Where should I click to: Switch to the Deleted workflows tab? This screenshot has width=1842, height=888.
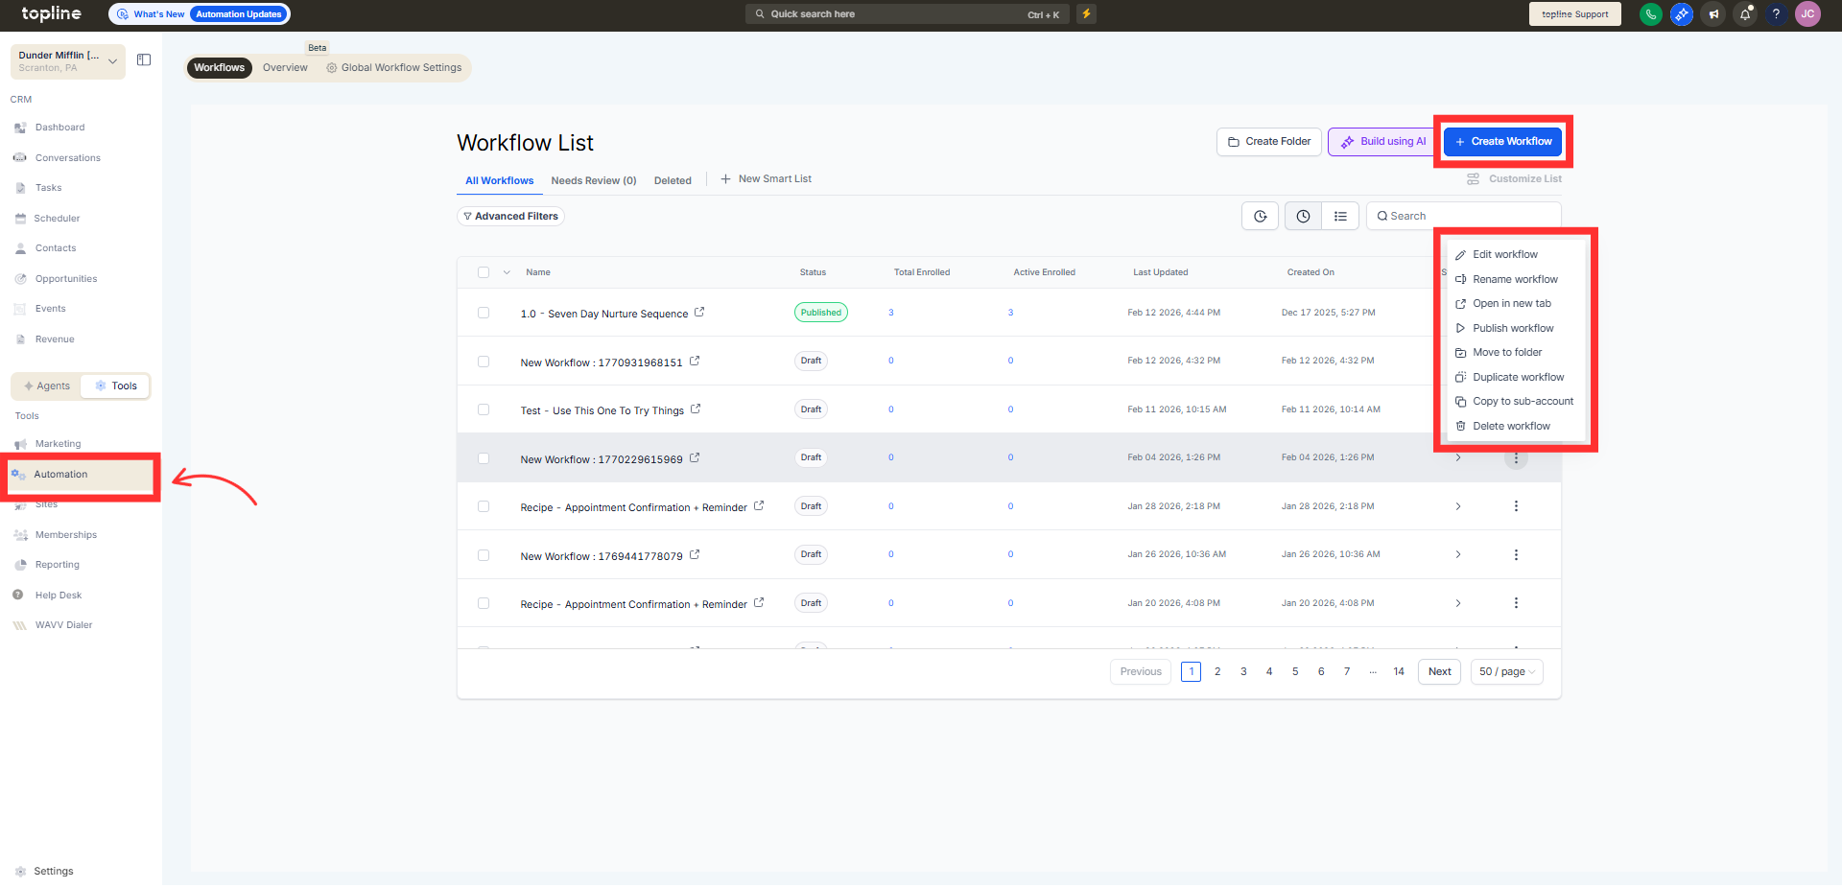point(673,180)
